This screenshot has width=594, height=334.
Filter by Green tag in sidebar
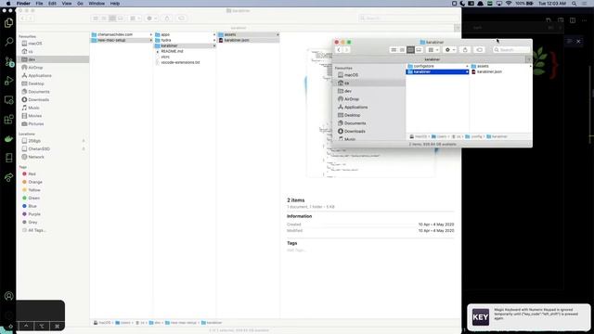tap(33, 198)
